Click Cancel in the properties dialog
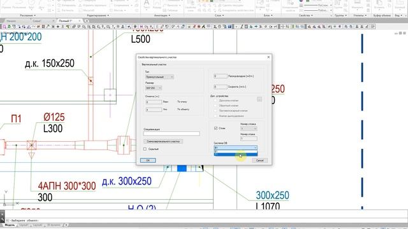 259,160
